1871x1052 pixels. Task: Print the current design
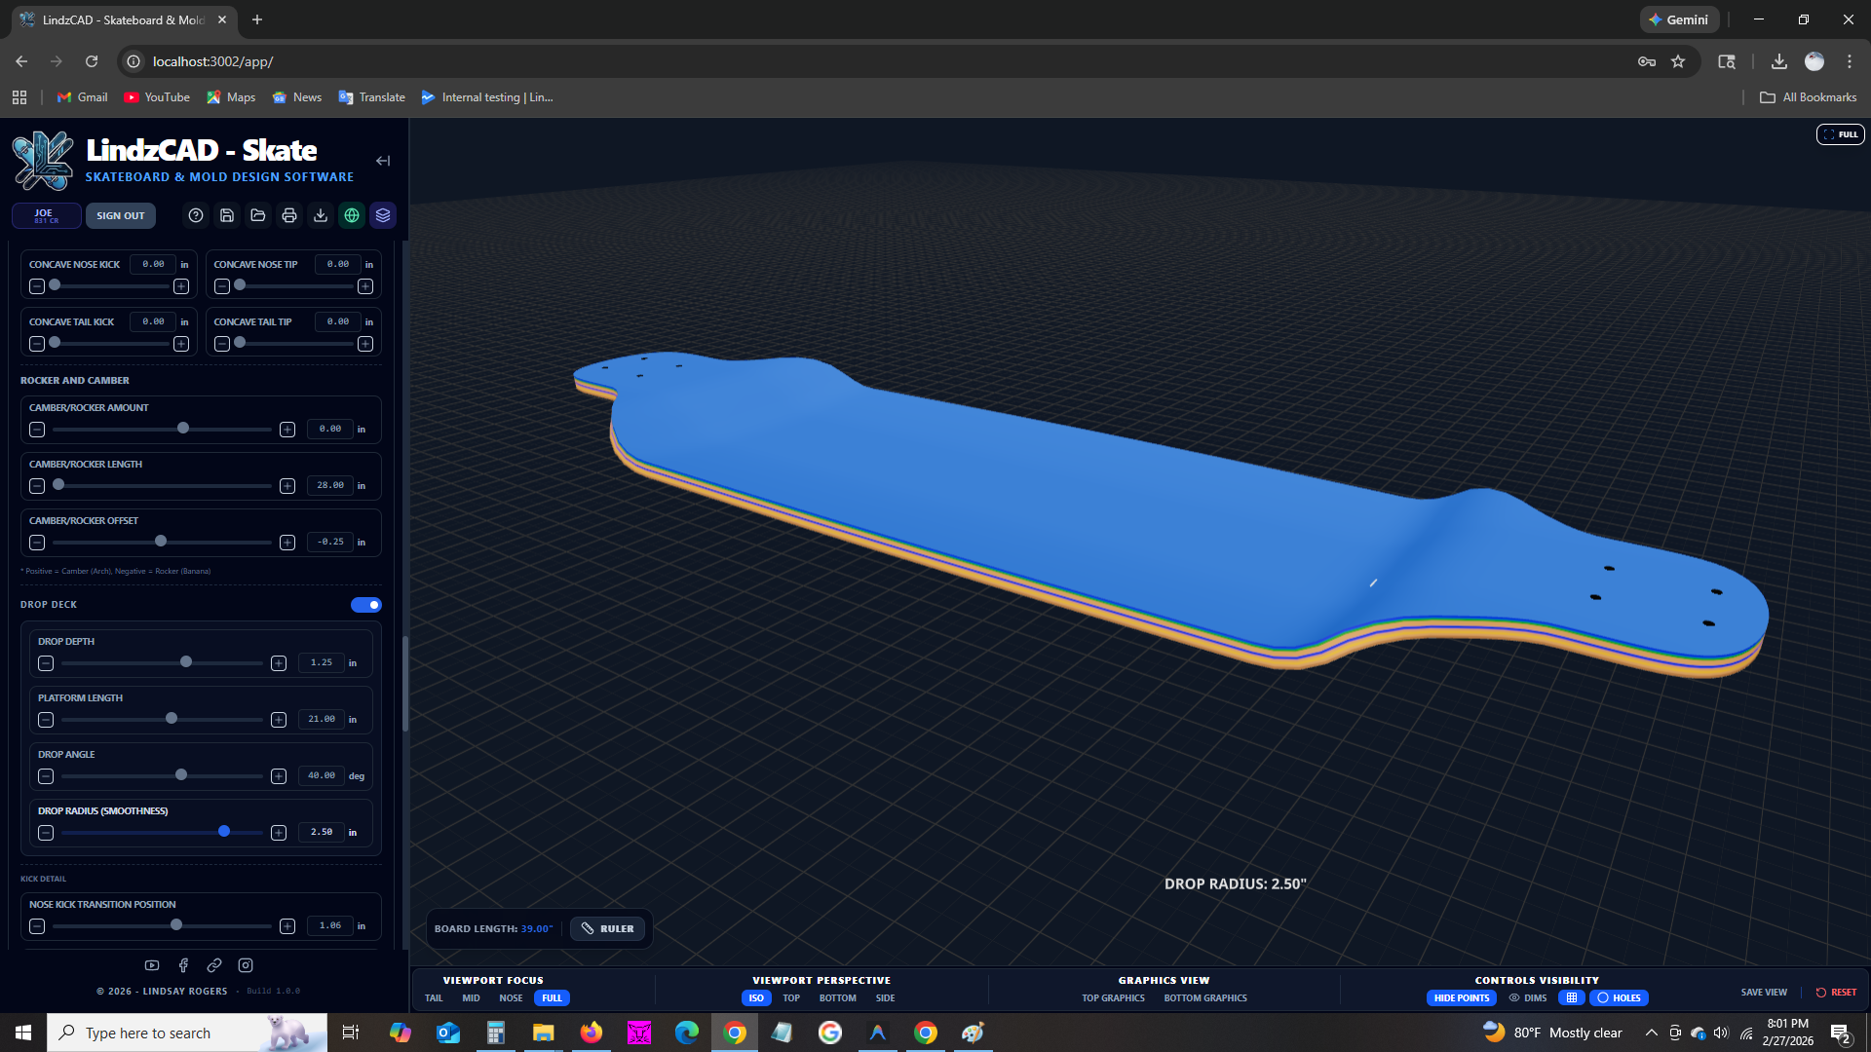click(288, 215)
